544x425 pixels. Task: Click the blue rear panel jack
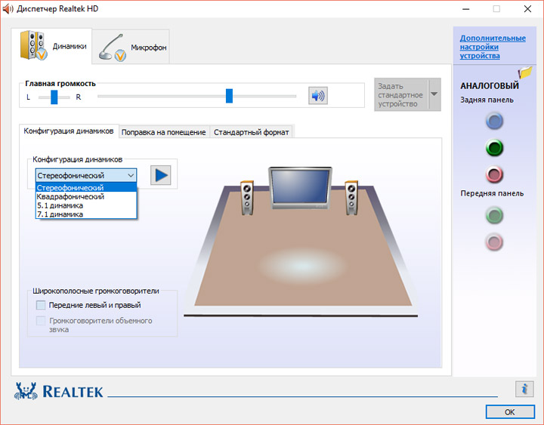[x=494, y=121]
